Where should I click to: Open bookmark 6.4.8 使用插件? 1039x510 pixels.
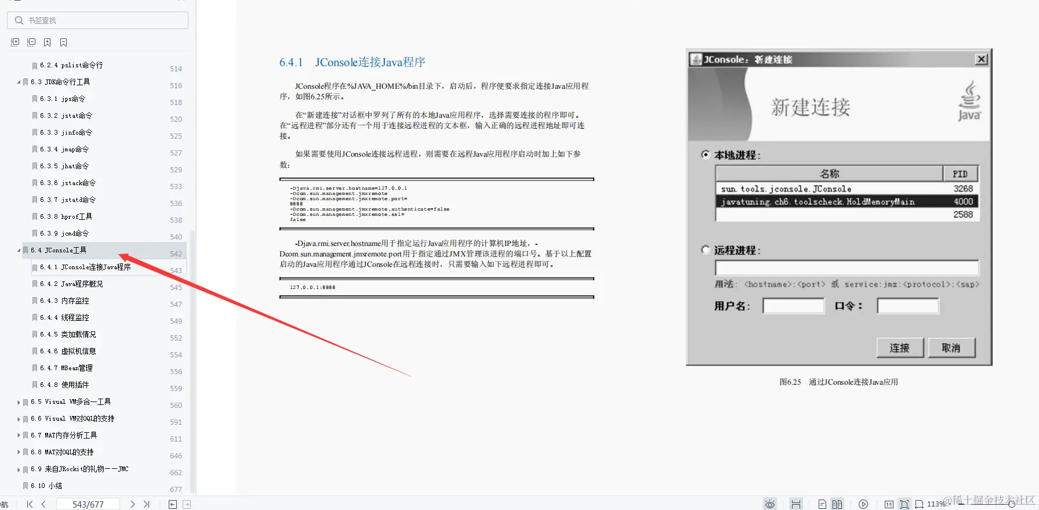point(64,385)
